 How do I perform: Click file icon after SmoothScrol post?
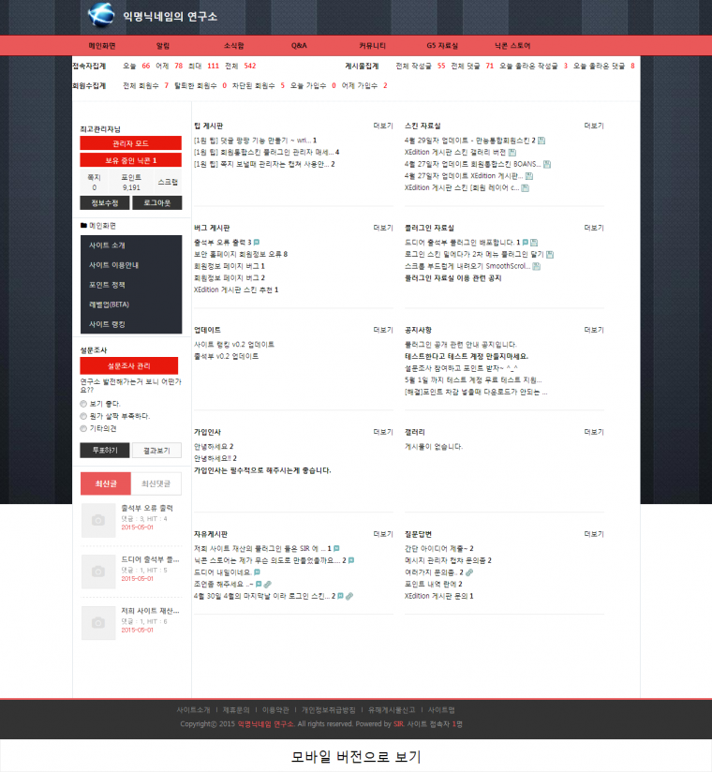pyautogui.click(x=537, y=266)
